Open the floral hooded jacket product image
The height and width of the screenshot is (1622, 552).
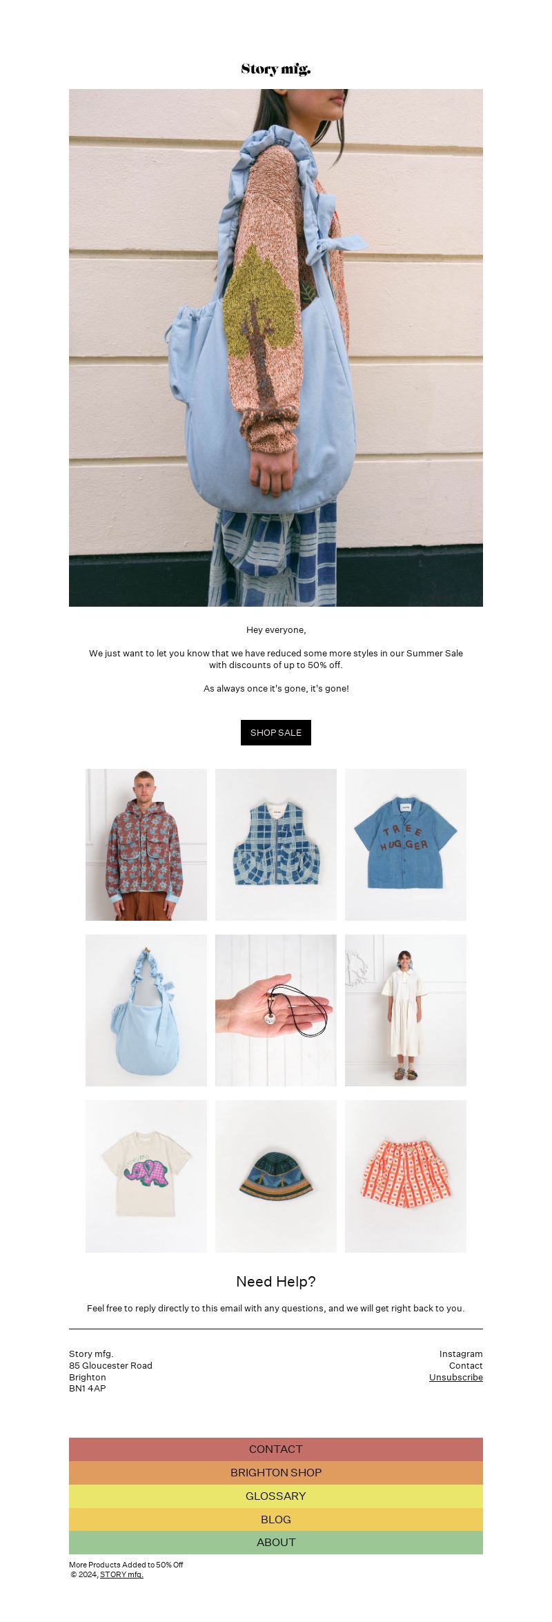[146, 845]
